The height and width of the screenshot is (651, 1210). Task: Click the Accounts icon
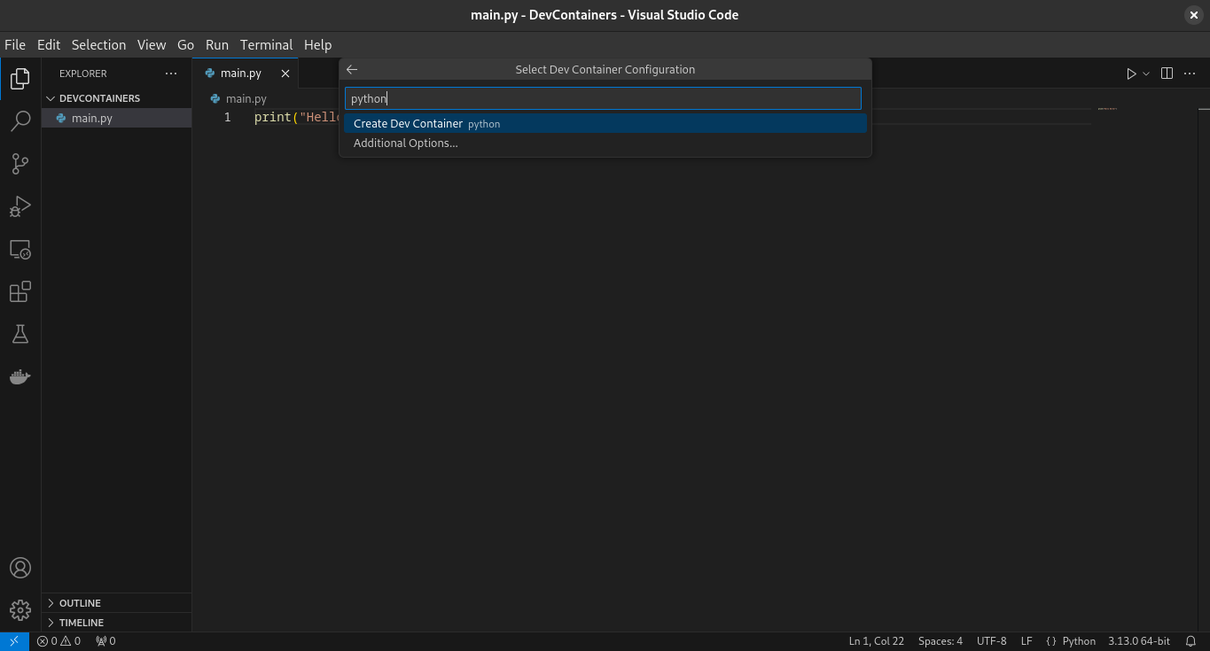tap(20, 568)
